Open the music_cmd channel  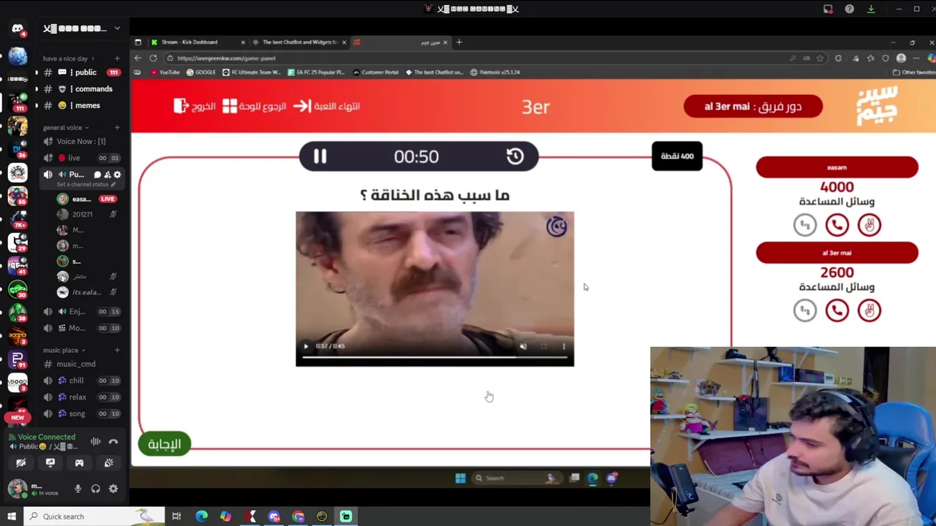pos(80,364)
